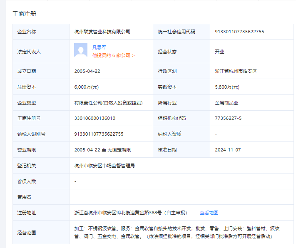Click administrative region 浙江省杭州市临安区
This screenshot has width=296, height=248.
(x=236, y=71)
